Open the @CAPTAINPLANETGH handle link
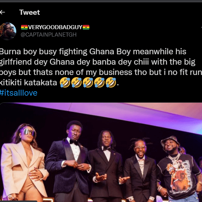The image size is (202, 202). [49, 35]
